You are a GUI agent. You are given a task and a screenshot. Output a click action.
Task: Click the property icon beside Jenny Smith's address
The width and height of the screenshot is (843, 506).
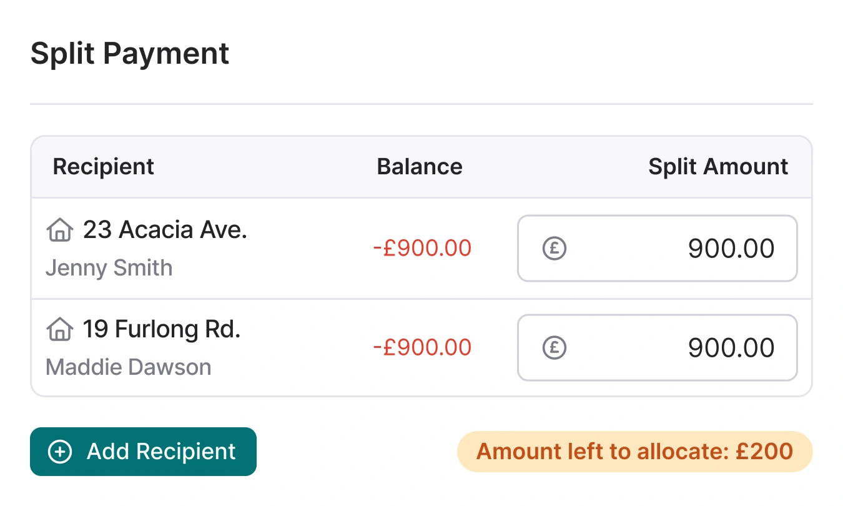point(59,231)
